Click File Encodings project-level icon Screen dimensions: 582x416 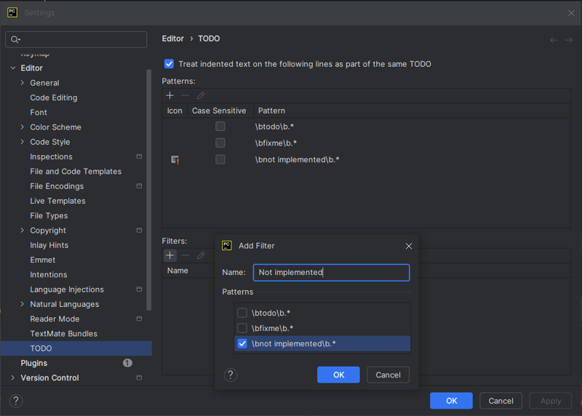139,186
